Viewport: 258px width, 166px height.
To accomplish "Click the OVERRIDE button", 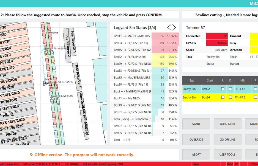I will (x=196, y=140).
